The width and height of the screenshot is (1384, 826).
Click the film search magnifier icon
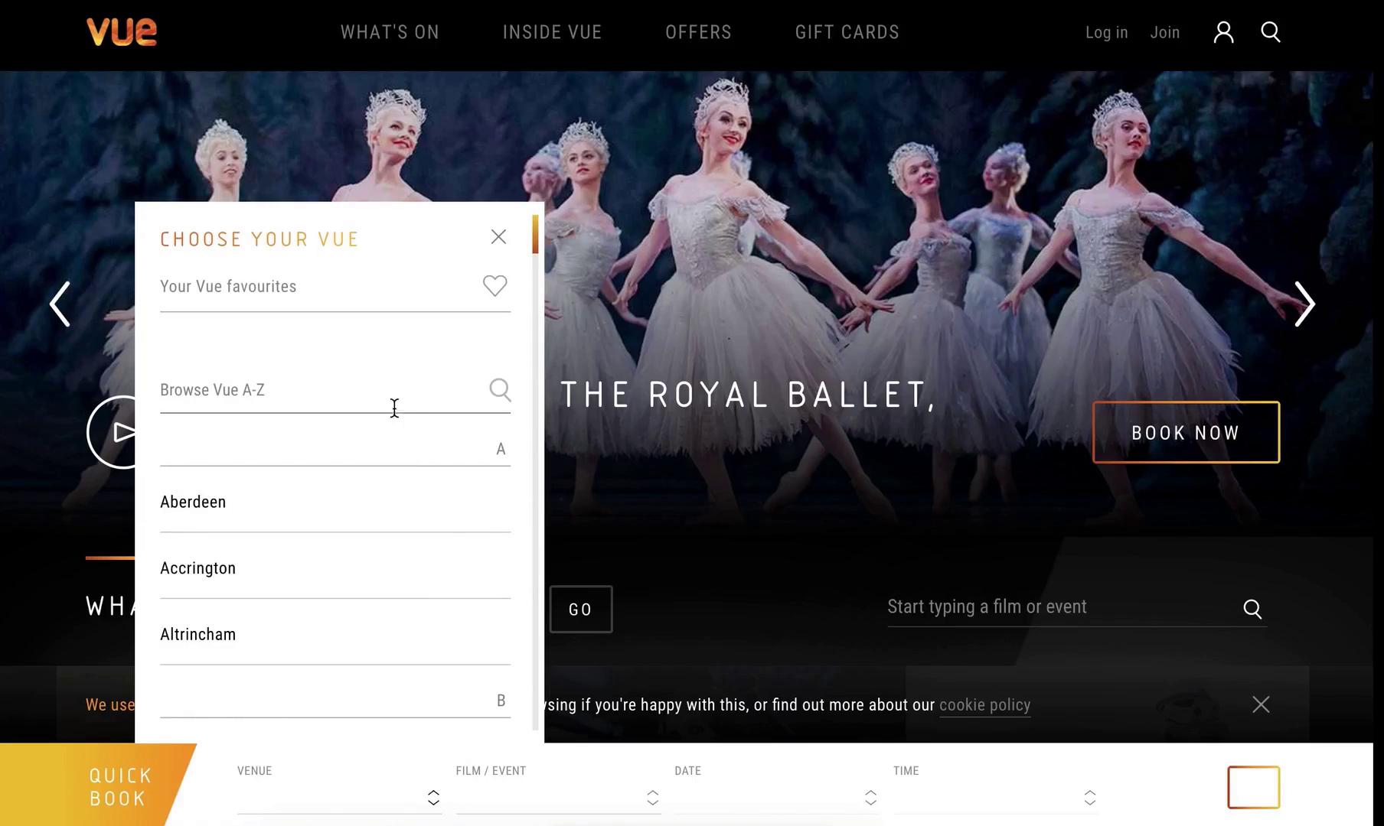1252,609
